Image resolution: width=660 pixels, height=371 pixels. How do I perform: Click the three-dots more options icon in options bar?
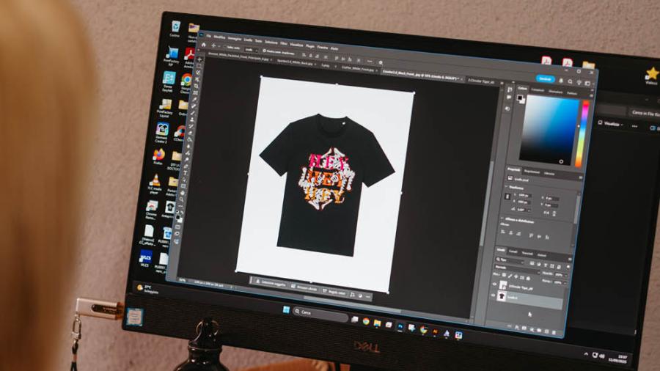[x=370, y=61]
